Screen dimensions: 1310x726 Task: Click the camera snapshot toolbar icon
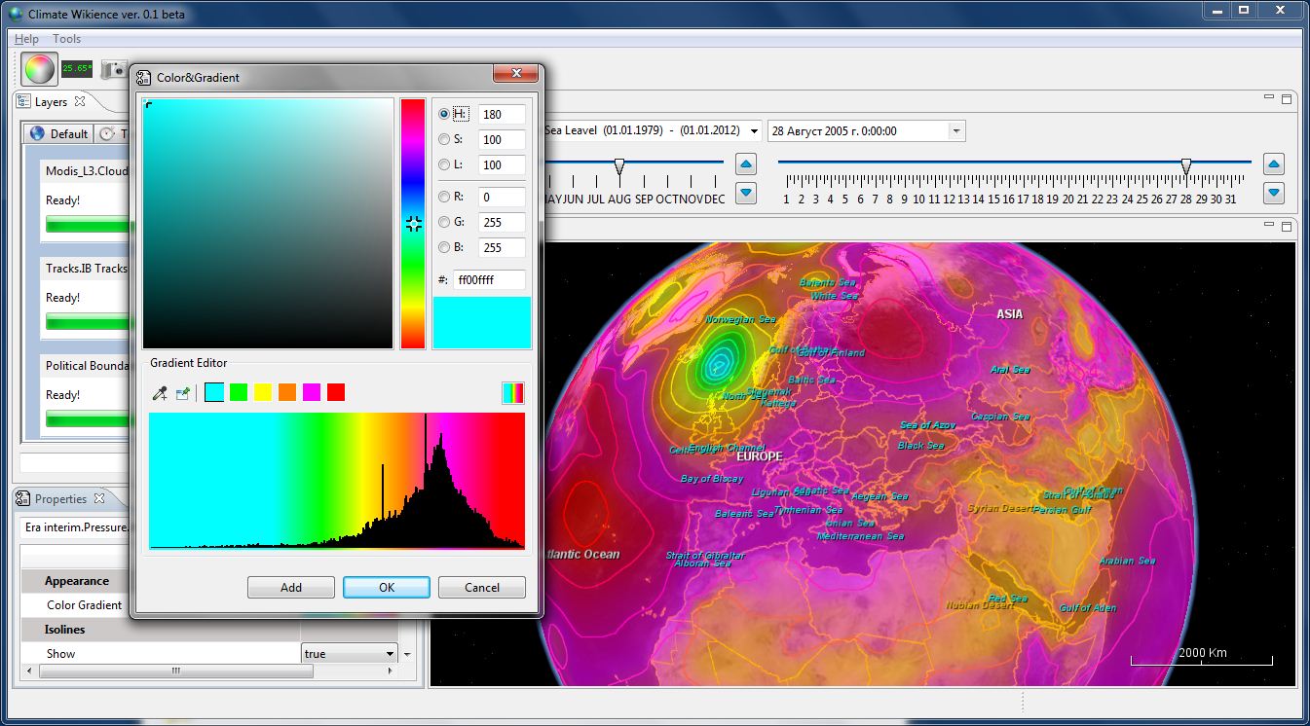point(115,69)
